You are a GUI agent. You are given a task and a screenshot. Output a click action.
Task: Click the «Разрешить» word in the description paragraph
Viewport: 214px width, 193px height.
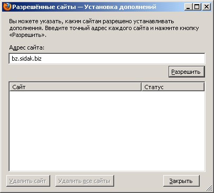pos(27,35)
